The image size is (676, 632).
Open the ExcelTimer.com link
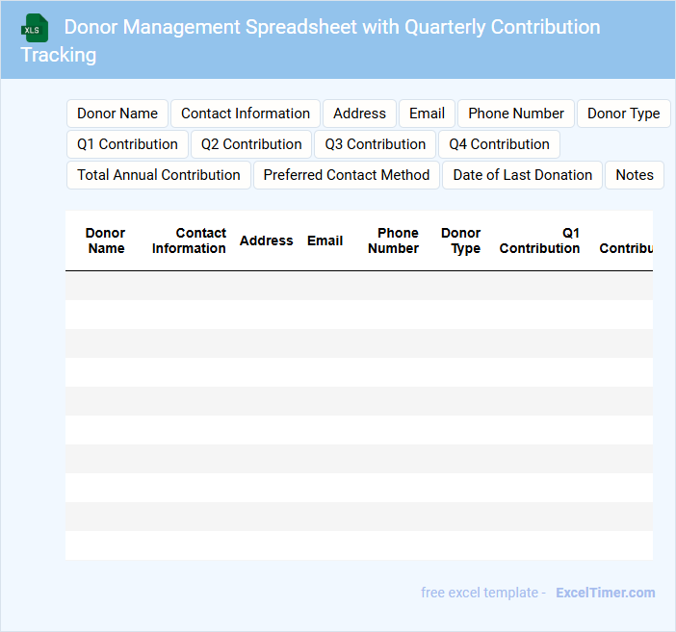tap(605, 593)
